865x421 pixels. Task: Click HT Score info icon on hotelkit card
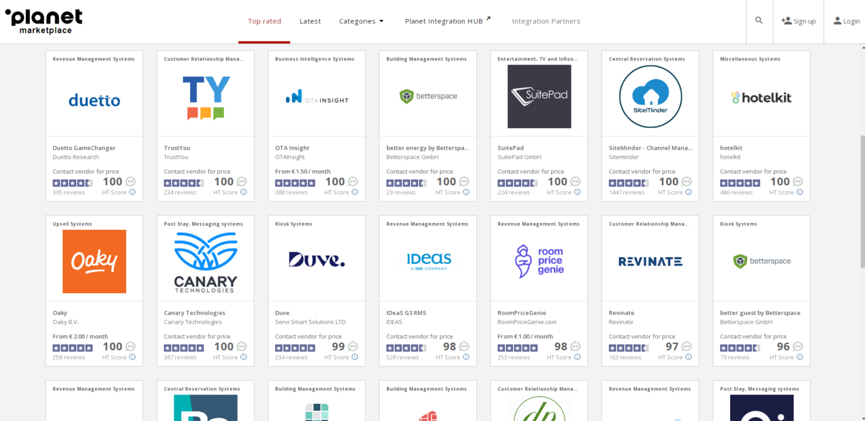(x=800, y=192)
